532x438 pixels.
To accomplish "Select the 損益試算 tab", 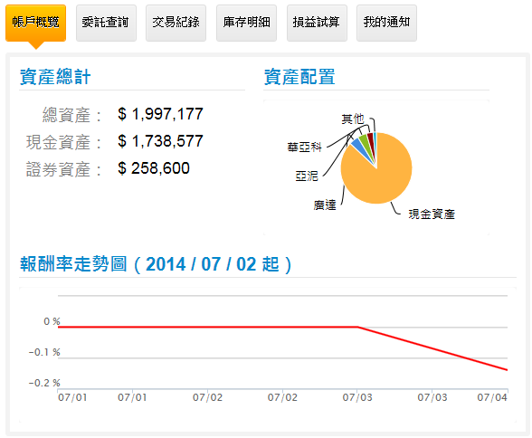I will (x=317, y=23).
